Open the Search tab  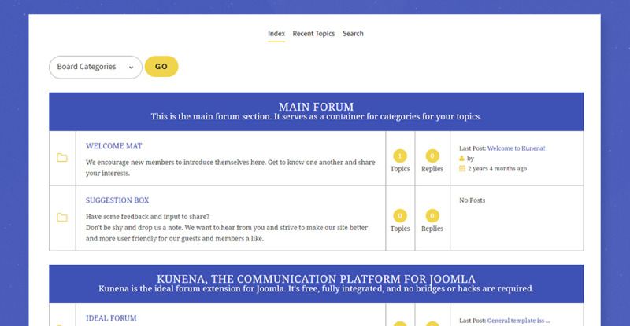pos(353,34)
